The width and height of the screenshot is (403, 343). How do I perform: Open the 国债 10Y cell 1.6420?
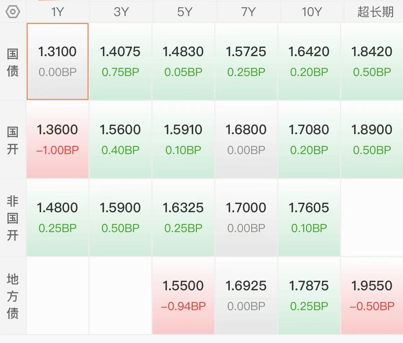pyautogui.click(x=309, y=62)
